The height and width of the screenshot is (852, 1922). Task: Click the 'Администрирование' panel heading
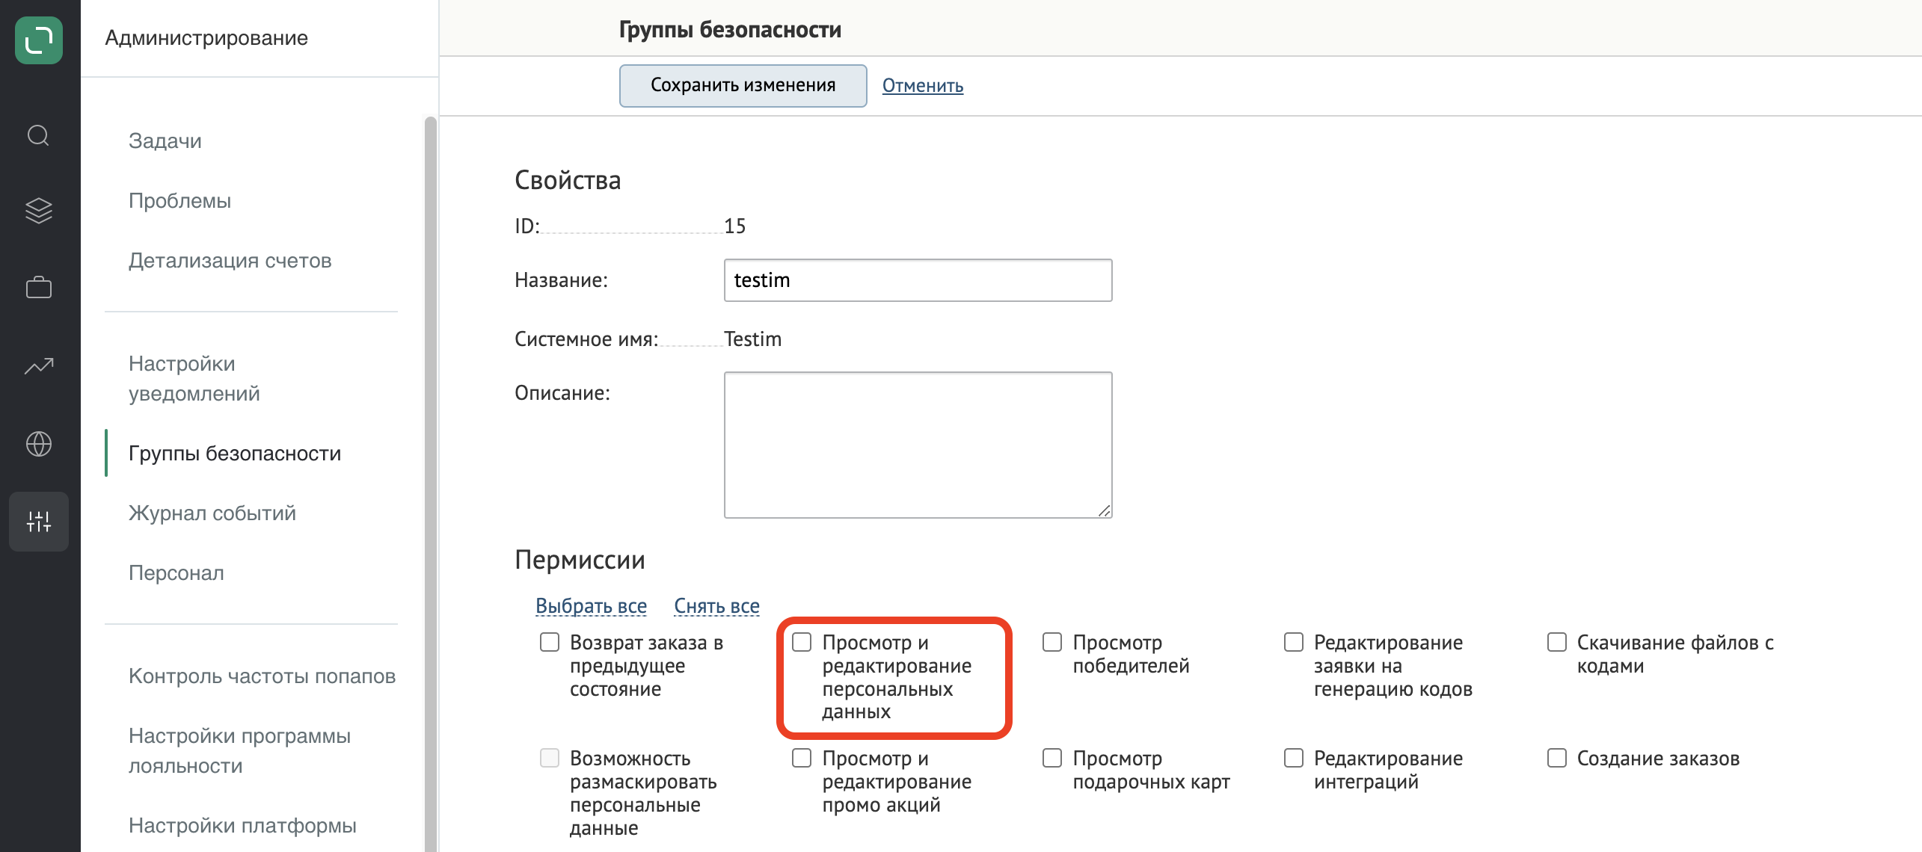point(206,37)
